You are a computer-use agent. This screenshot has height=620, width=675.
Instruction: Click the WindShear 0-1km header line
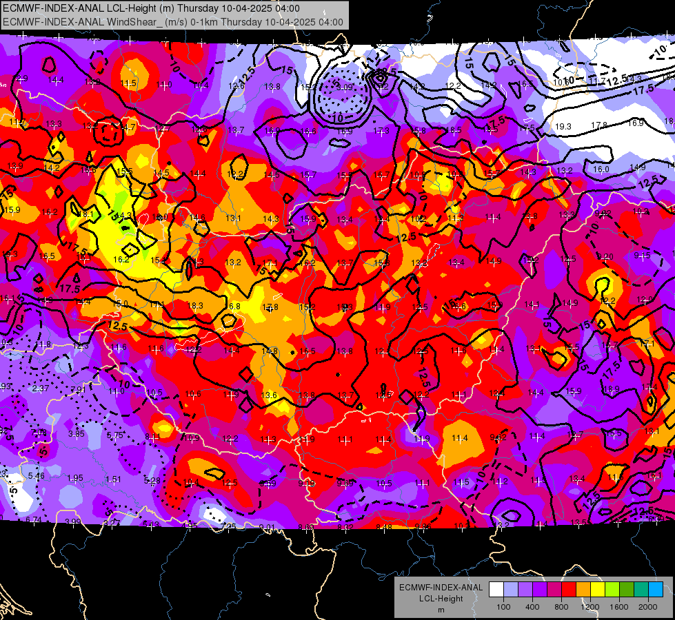(x=173, y=22)
